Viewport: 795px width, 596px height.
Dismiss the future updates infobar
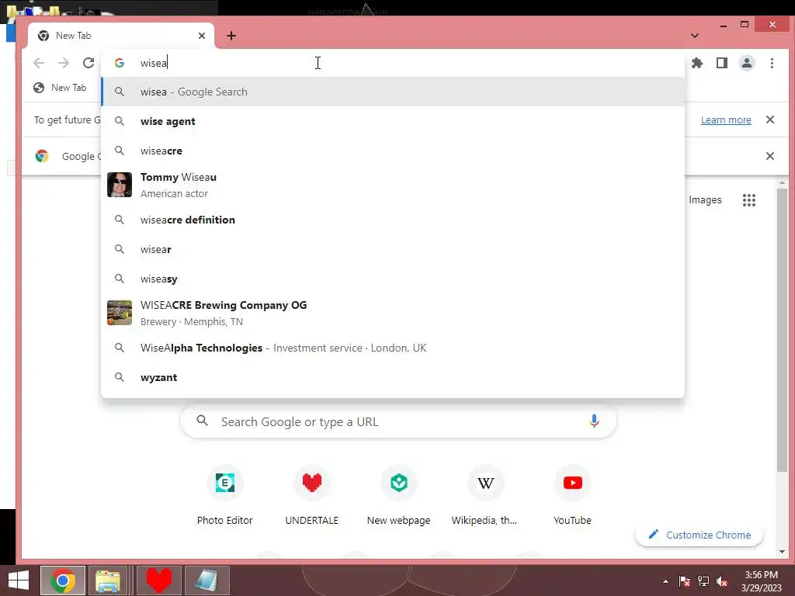[x=769, y=120]
